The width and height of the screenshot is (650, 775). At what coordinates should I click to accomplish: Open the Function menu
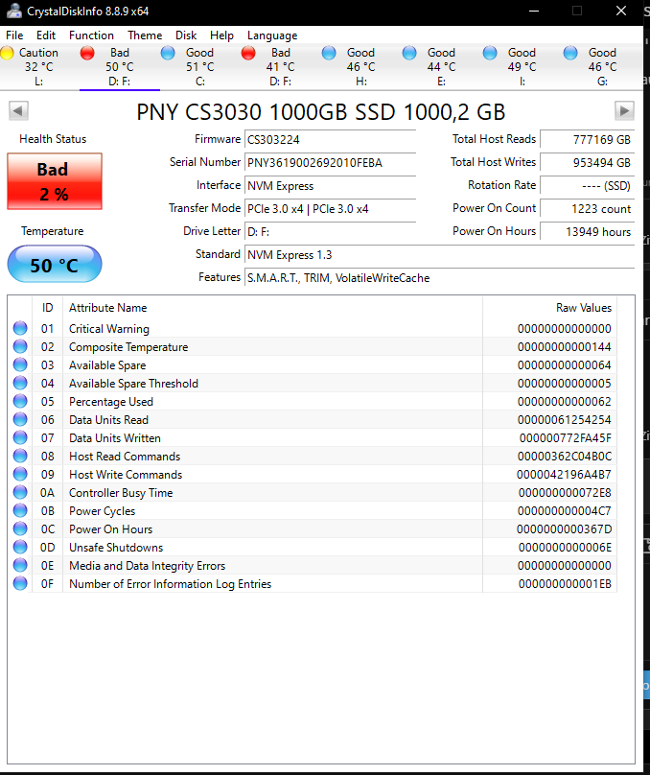coord(91,35)
